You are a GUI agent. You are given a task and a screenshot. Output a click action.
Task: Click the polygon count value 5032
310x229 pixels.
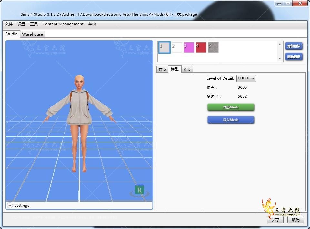click(242, 96)
